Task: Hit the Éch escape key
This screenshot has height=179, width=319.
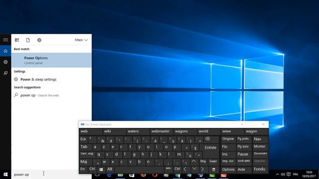Action: [83, 139]
